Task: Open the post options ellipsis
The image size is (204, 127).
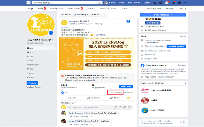Action: (132, 21)
